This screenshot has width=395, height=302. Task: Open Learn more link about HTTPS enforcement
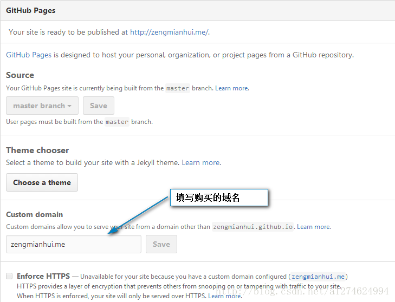pos(225,296)
